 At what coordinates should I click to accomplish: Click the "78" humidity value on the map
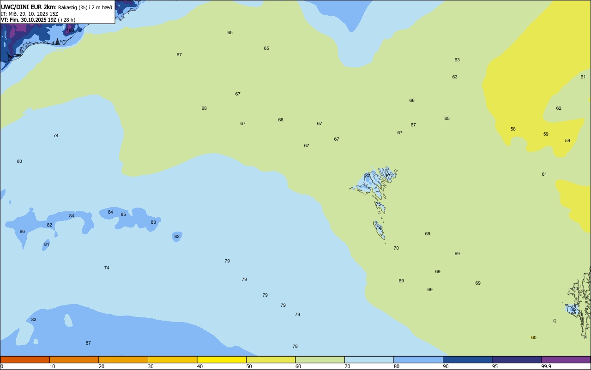point(295,346)
